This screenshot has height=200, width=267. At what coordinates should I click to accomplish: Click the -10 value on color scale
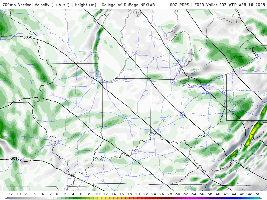[x=17, y=194]
